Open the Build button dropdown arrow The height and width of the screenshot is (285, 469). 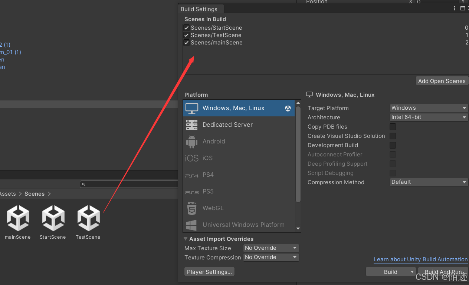click(412, 272)
